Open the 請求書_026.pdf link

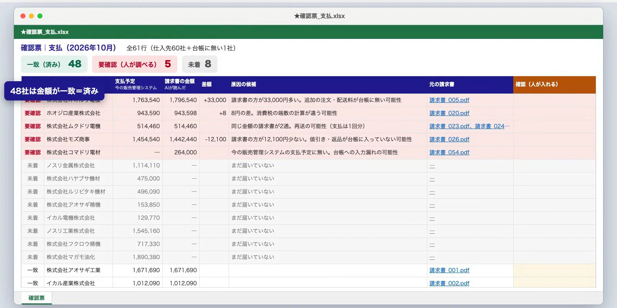click(x=449, y=139)
